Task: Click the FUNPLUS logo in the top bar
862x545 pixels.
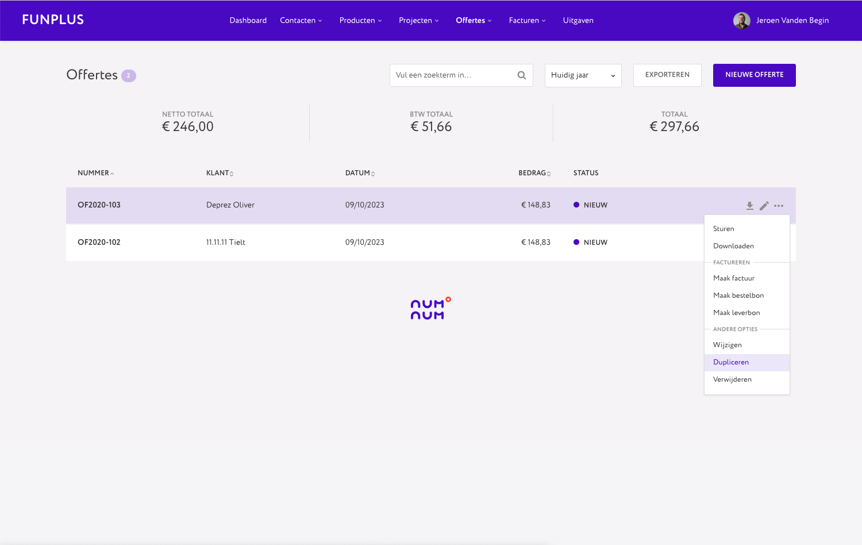Action: (x=53, y=19)
